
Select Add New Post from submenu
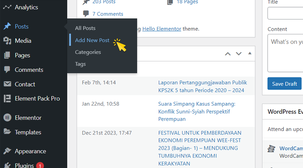pyautogui.click(x=92, y=40)
